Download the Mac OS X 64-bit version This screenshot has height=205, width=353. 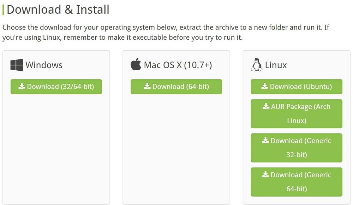pos(176,87)
